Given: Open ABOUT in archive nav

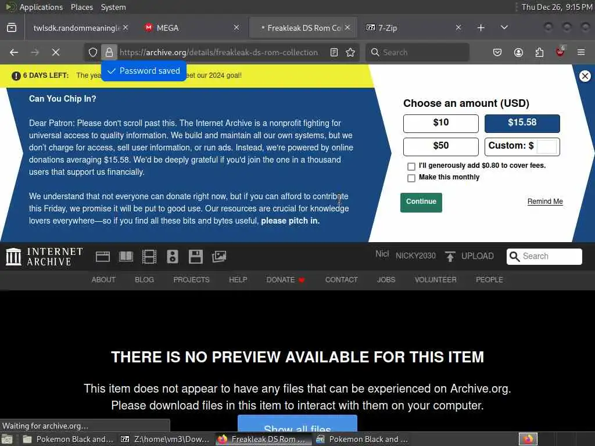Looking at the screenshot, I should pyautogui.click(x=103, y=280).
